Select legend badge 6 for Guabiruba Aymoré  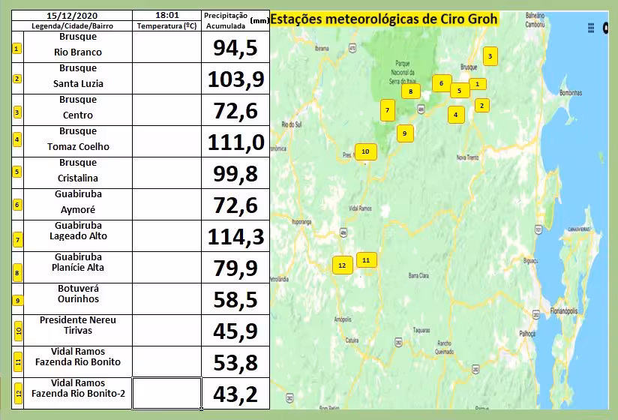pos(17,205)
